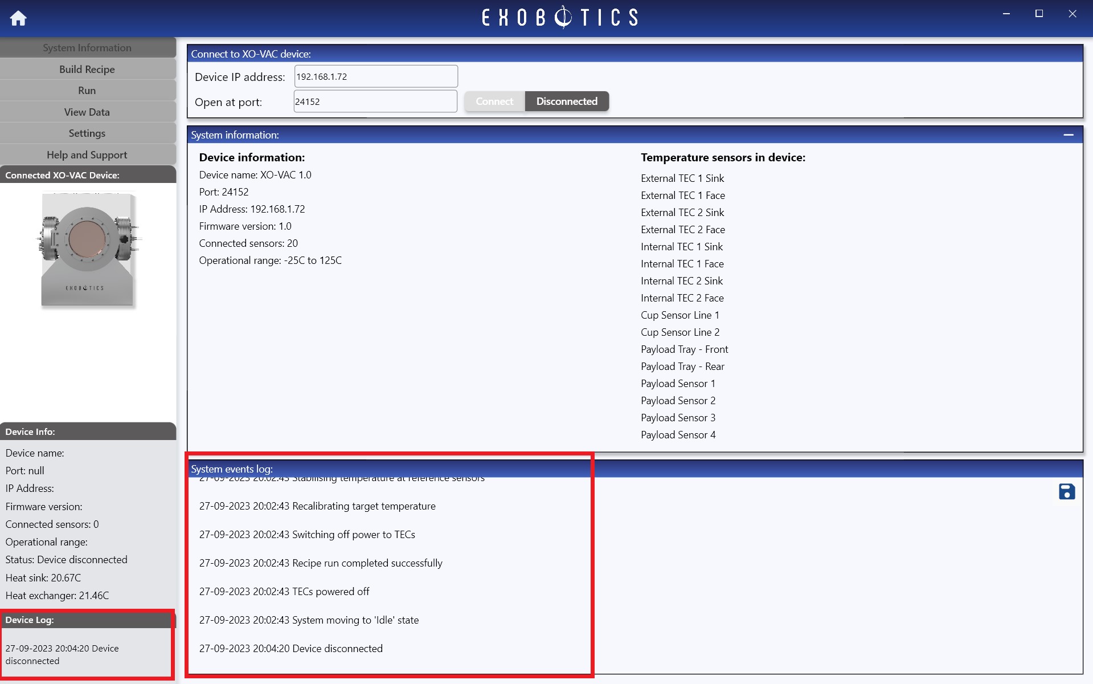Image resolution: width=1093 pixels, height=684 pixels.
Task: Click the Exobotics logo in header
Action: pos(560,17)
